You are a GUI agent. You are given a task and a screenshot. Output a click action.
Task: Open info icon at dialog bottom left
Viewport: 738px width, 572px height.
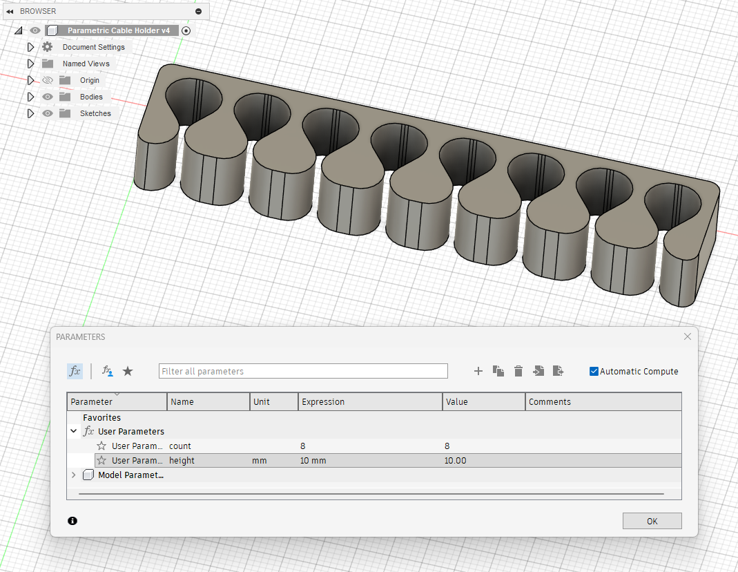[73, 521]
